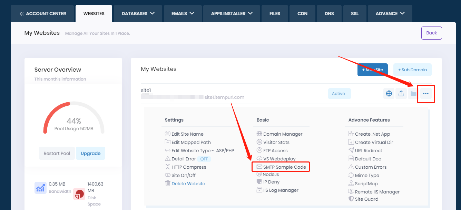Click the Active status badge
Screen dimensions: 461x210
[338, 94]
